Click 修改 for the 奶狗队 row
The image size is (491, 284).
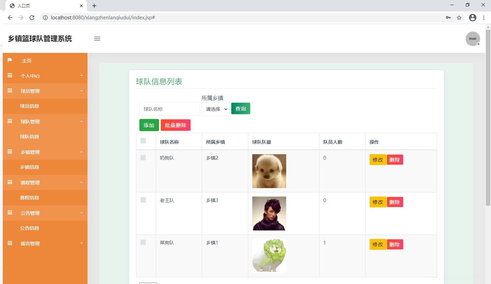tap(378, 160)
